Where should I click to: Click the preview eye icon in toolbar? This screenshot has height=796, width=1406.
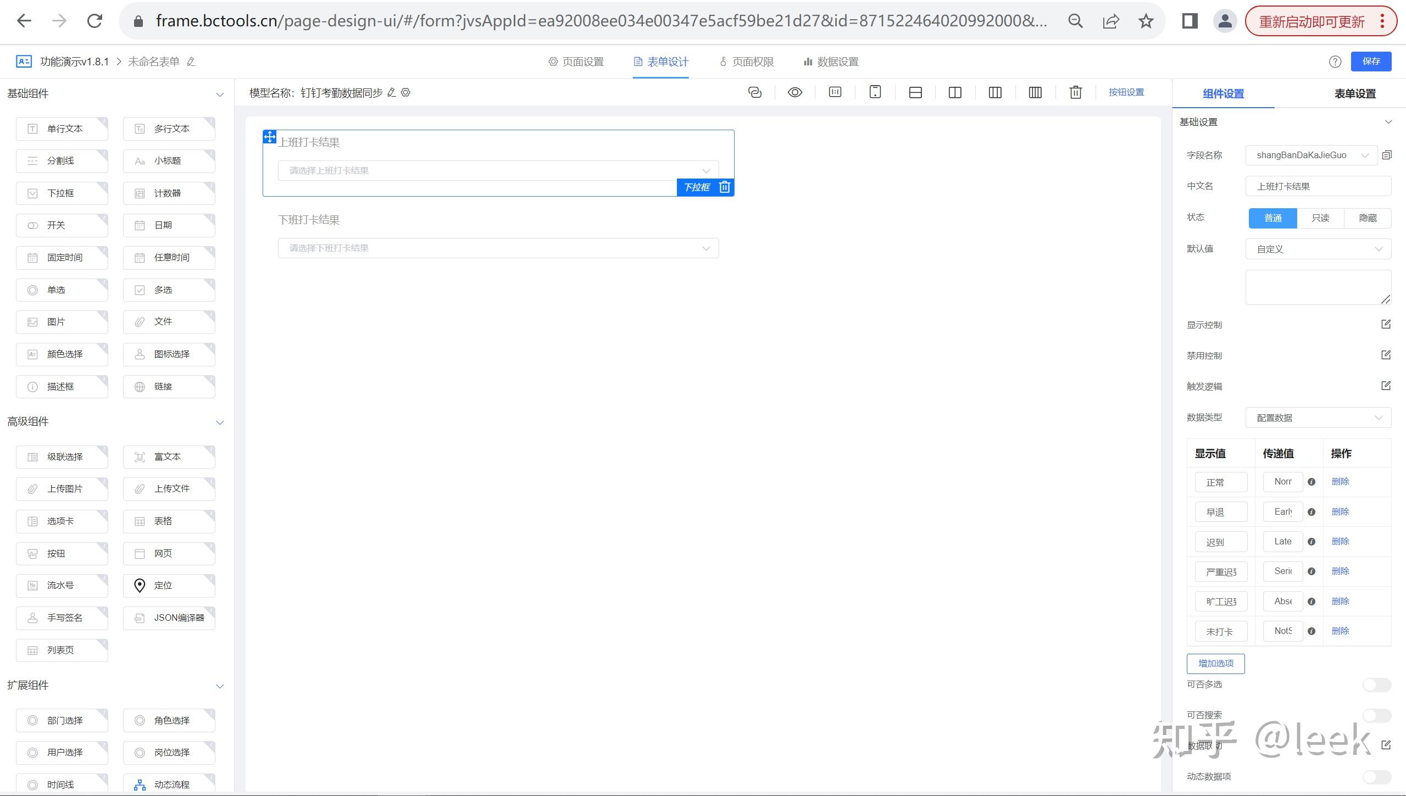tap(794, 92)
